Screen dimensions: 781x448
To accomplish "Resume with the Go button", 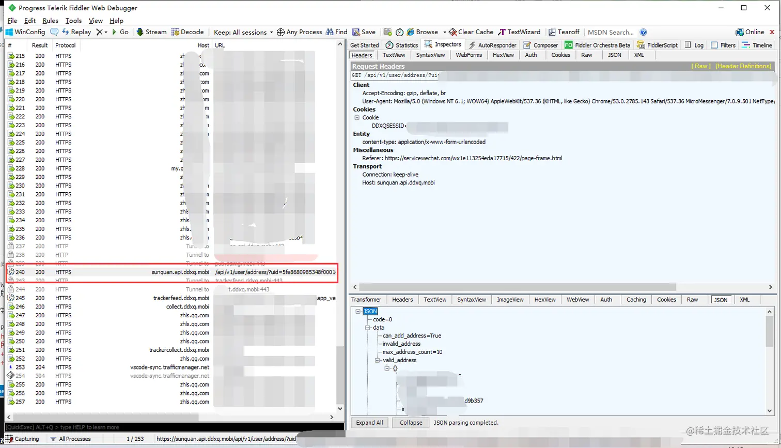I will click(120, 32).
